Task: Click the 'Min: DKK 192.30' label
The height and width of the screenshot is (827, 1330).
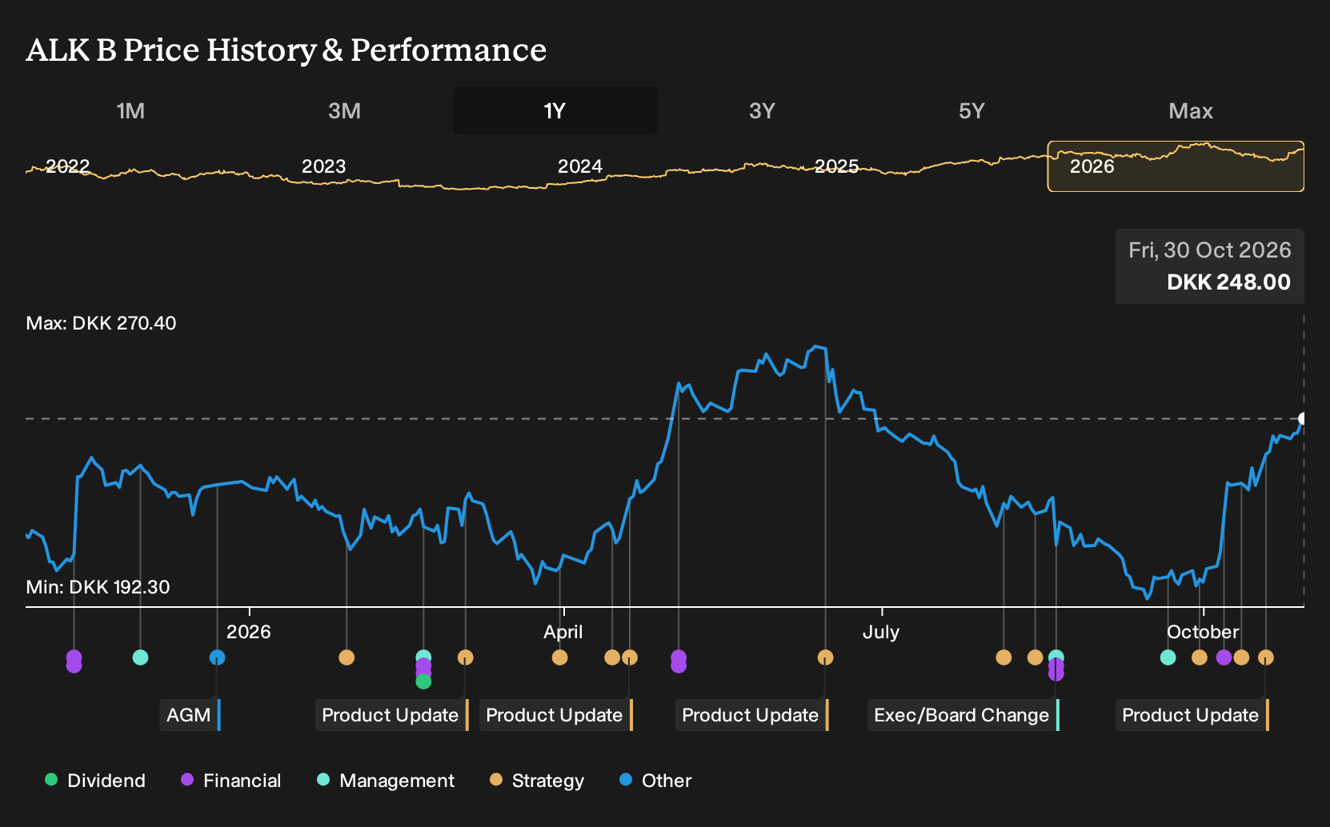Action: coord(98,587)
